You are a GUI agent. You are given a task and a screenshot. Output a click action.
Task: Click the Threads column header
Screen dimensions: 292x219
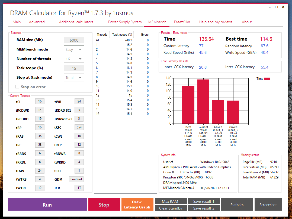(102, 35)
